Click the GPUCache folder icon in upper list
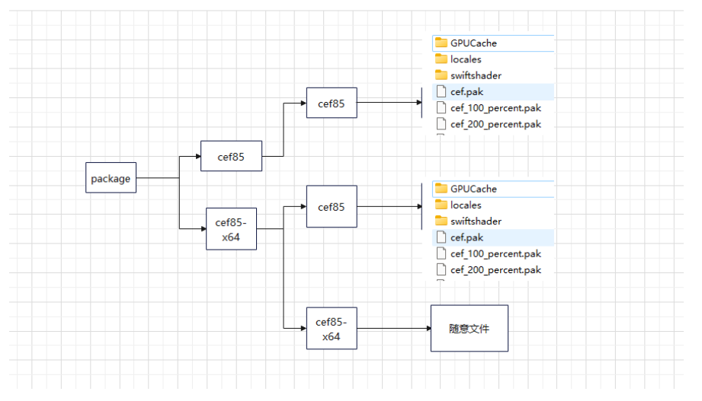Screen dimensions: 702x401 [x=441, y=43]
